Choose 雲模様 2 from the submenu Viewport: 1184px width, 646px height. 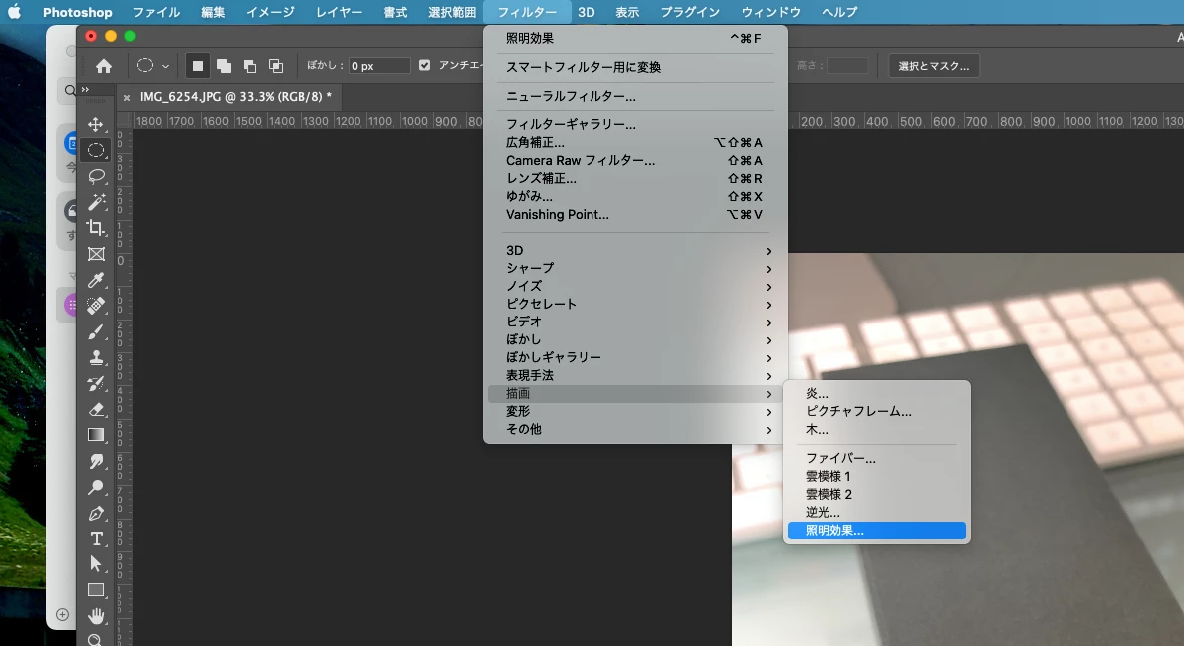(x=876, y=495)
